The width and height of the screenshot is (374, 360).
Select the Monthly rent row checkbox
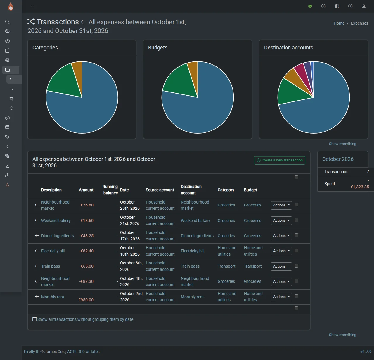[296, 297]
